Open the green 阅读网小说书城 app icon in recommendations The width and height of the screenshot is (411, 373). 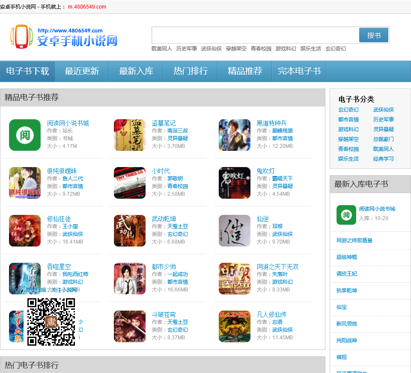25,135
